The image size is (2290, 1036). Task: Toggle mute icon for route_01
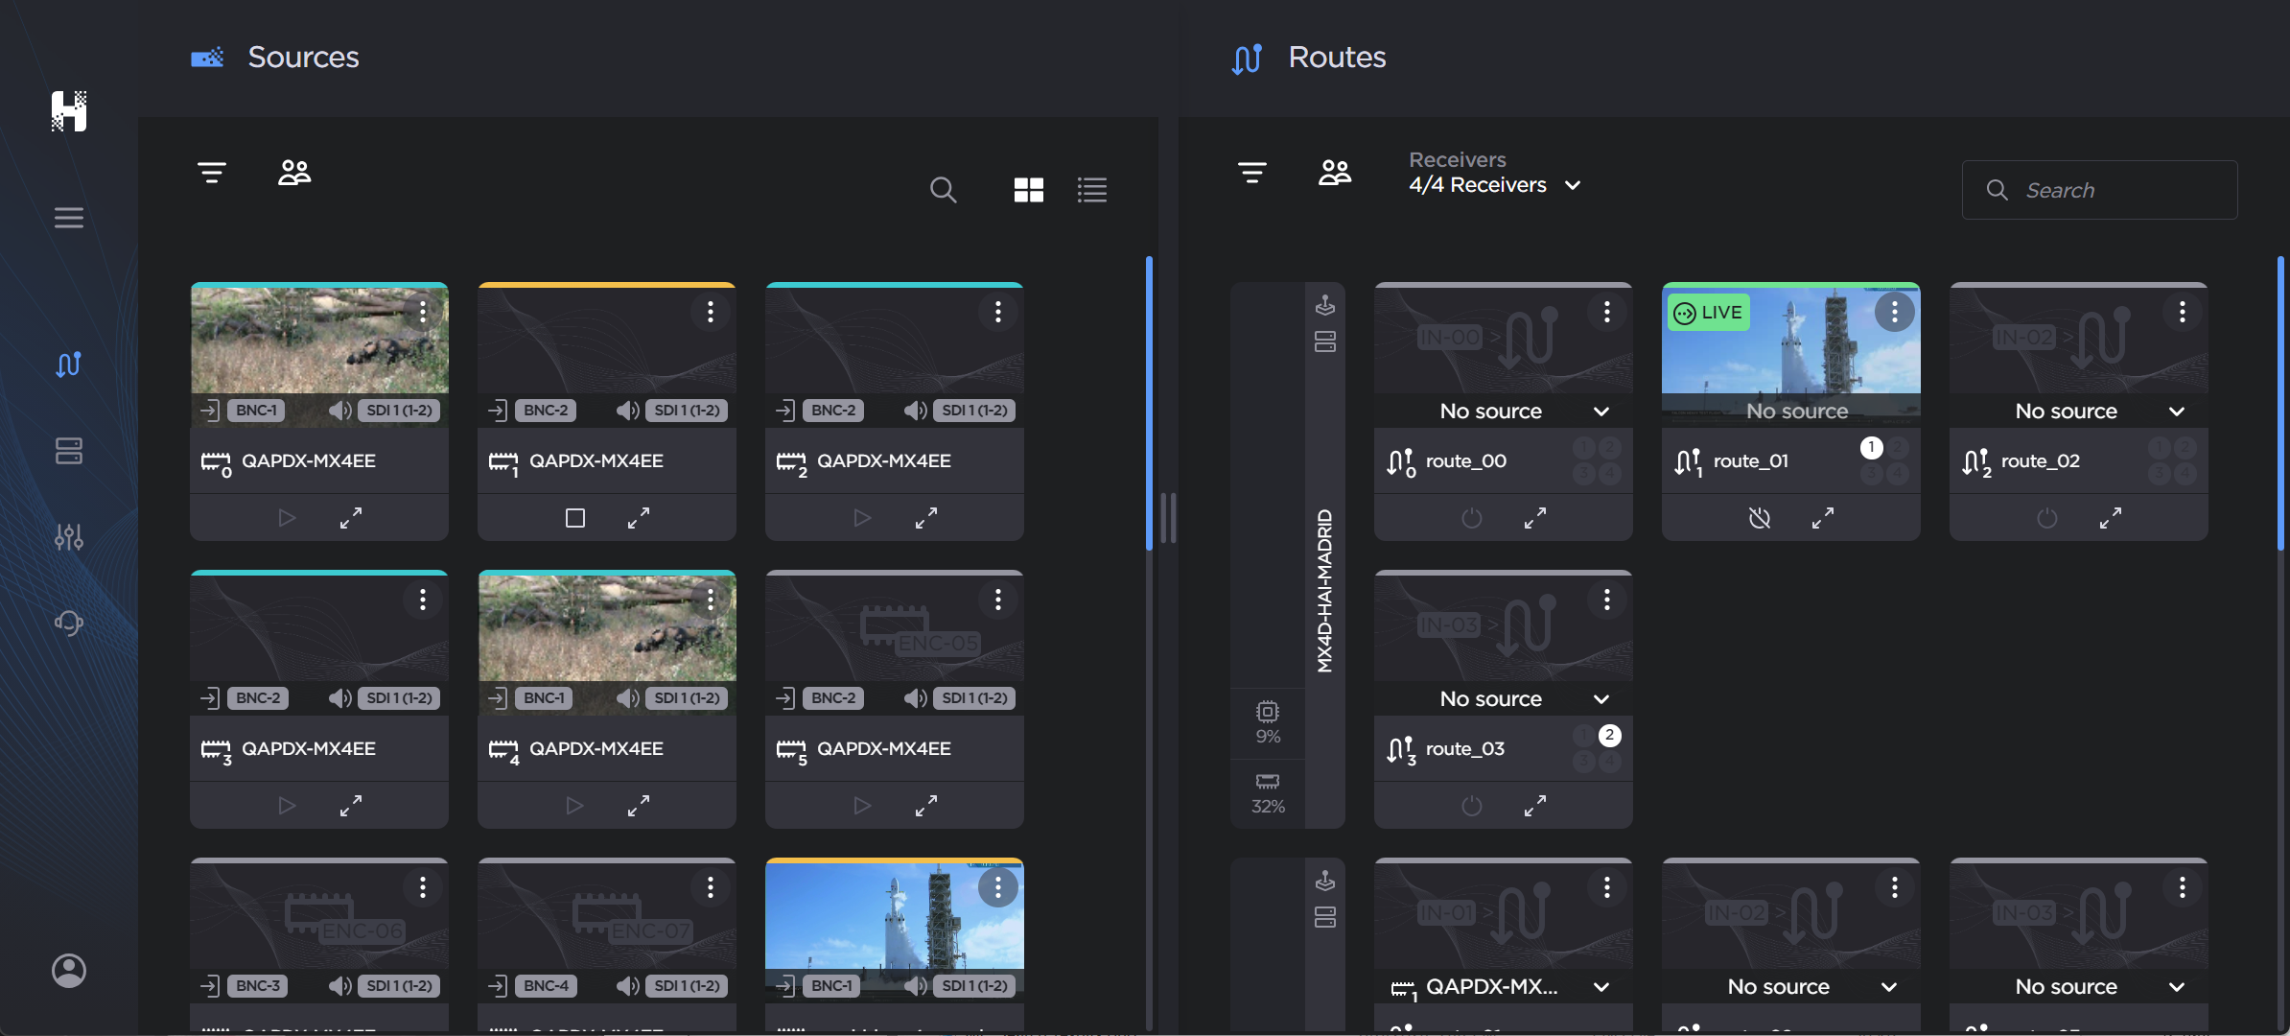(1759, 517)
